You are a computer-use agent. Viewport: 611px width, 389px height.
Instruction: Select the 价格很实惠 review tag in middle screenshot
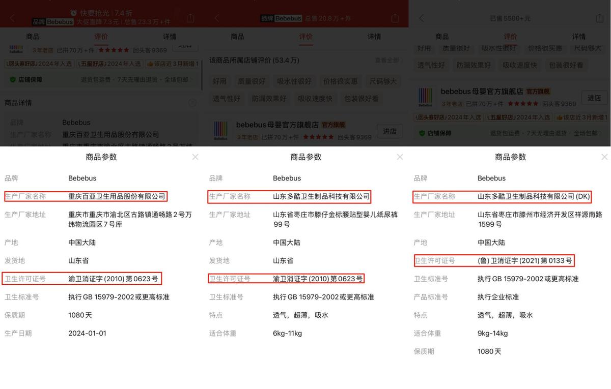point(340,81)
